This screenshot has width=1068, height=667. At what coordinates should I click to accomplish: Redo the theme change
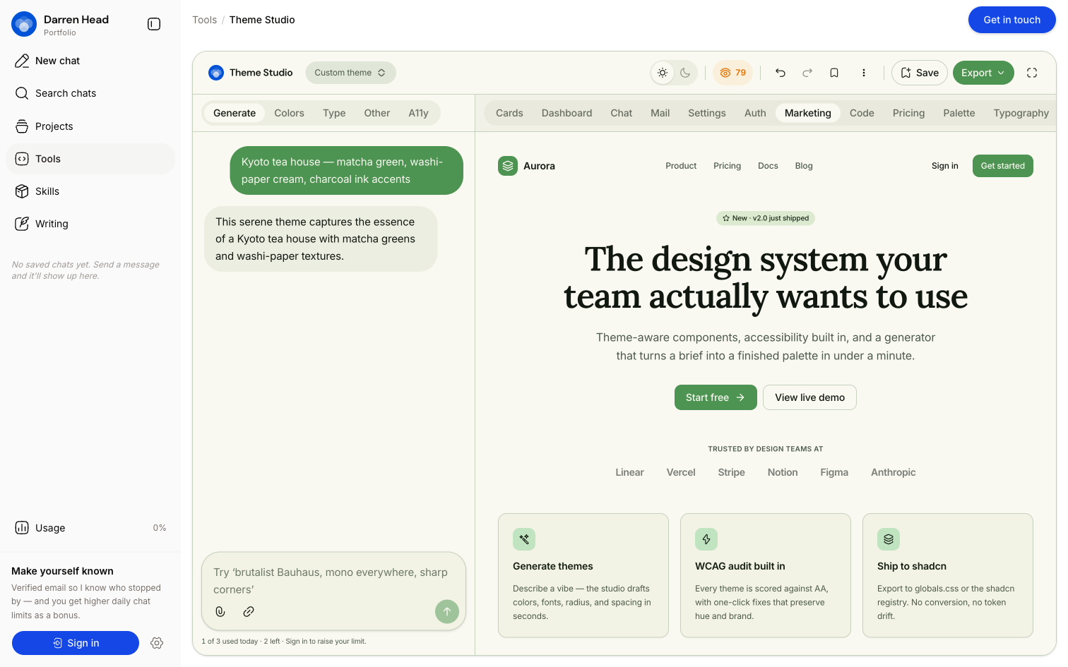click(807, 73)
